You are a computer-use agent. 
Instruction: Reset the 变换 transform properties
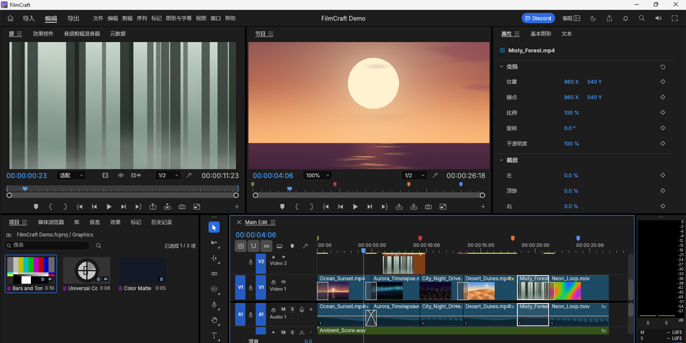663,67
